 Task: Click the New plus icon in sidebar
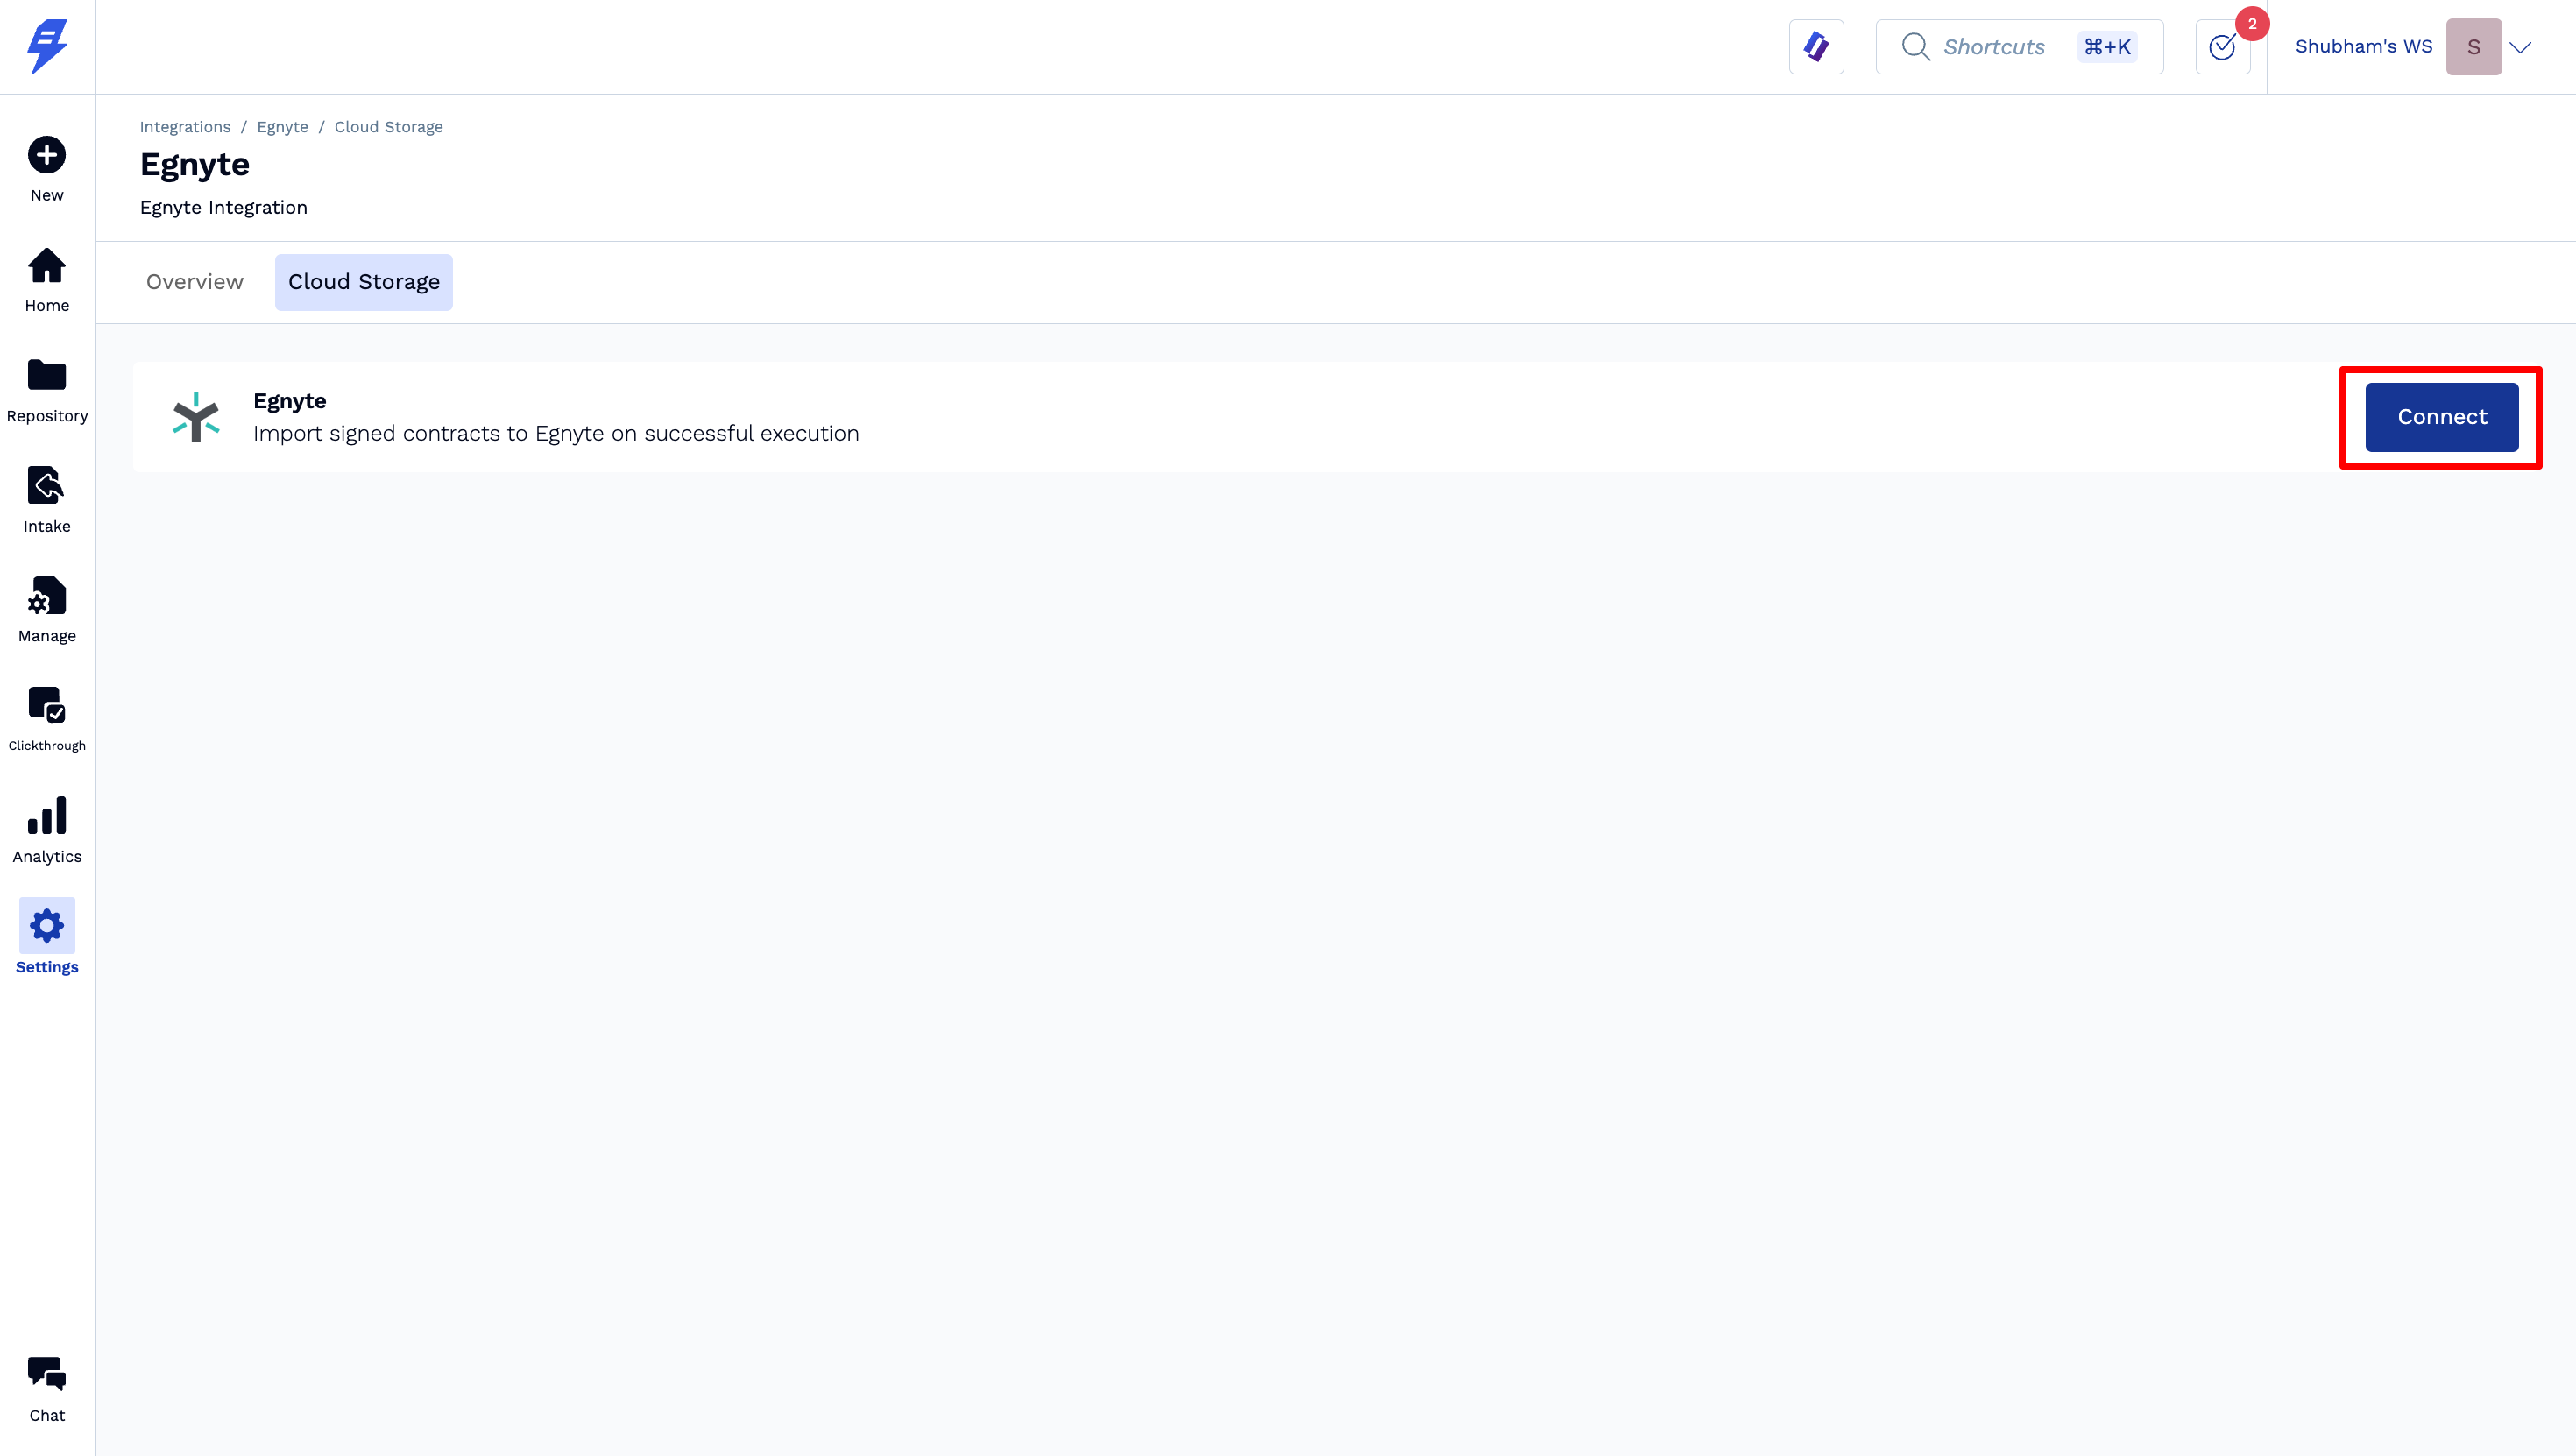(x=47, y=155)
